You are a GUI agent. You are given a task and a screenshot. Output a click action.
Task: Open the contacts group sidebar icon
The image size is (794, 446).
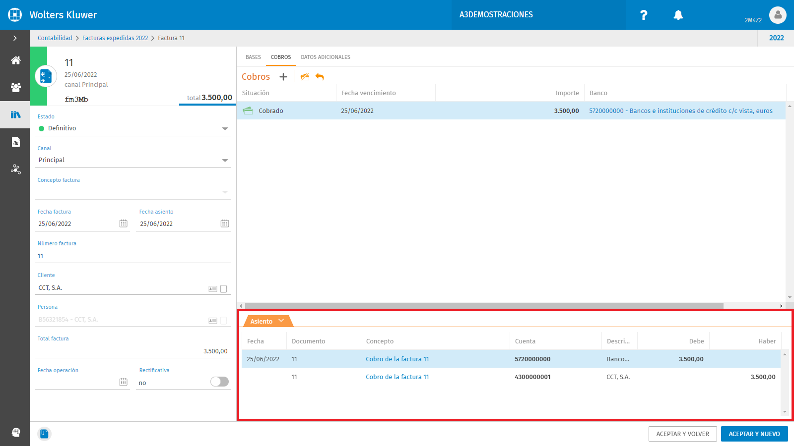pos(15,87)
